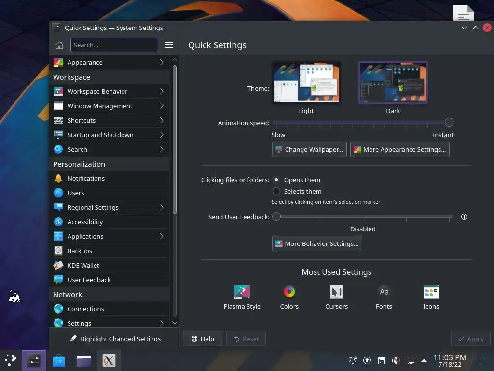Open the Fonts settings icon

tap(384, 292)
